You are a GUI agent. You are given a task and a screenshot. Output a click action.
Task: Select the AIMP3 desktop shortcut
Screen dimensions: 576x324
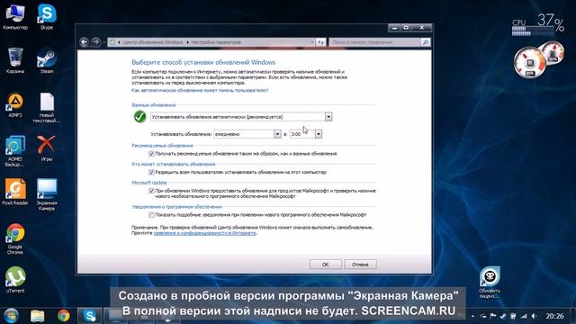pyautogui.click(x=15, y=104)
